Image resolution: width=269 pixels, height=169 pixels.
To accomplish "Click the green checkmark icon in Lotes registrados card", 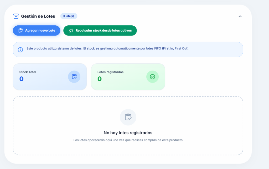I will pos(152,77).
